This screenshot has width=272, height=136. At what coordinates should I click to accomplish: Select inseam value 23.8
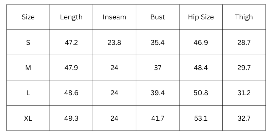pos(114,42)
